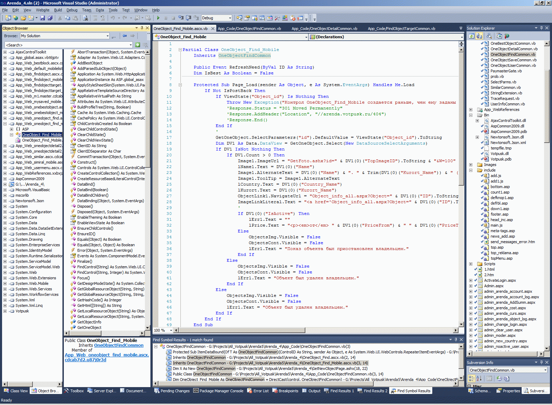Click the Object Browser back arrow
Image resolution: width=552 pixels, height=405 pixels.
pos(125,36)
